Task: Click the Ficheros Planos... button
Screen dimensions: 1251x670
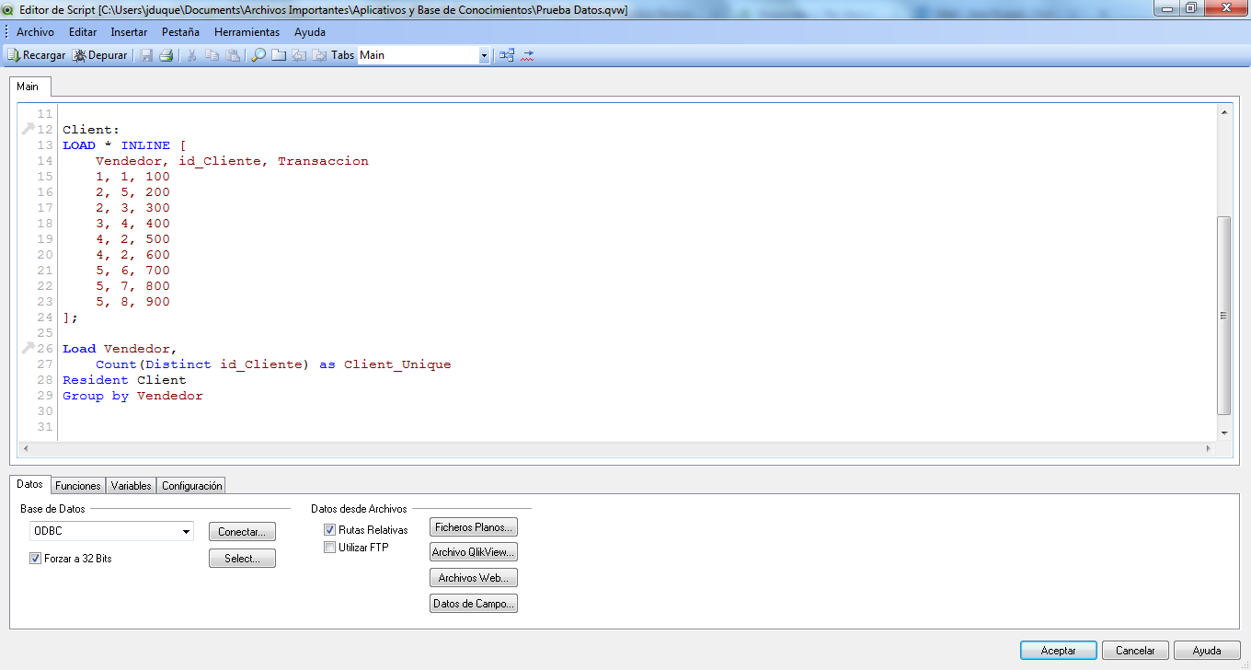Action: pos(474,527)
